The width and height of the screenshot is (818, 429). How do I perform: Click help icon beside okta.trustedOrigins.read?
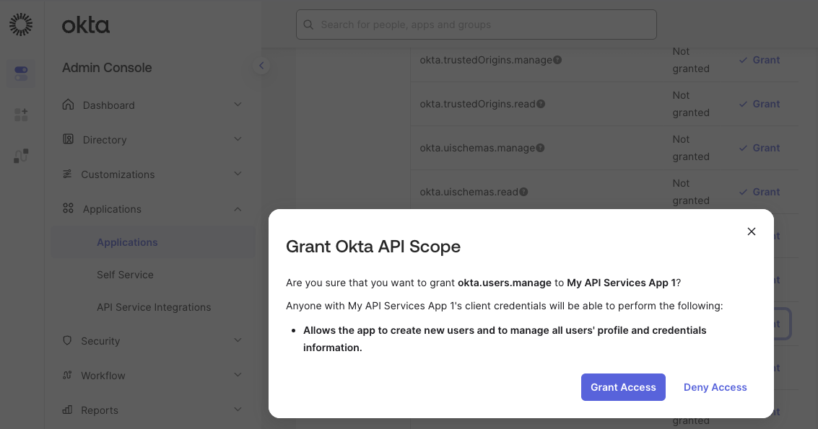tap(541, 104)
